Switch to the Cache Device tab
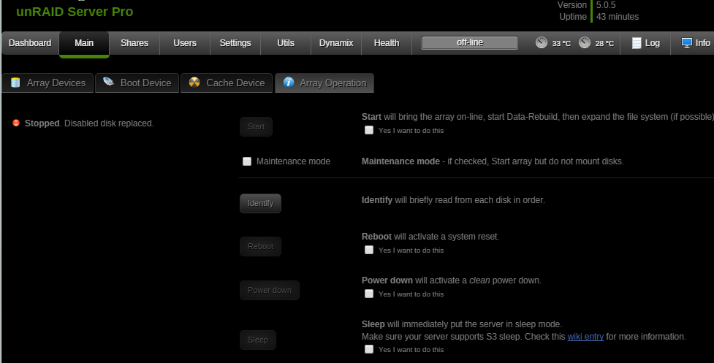714x363 pixels. 227,83
